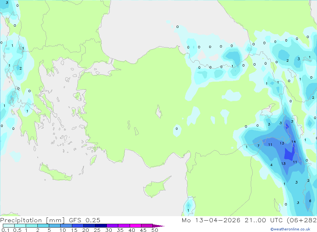Image resolution: width=317 pixels, height=232 pixels.
Task: Click the darkest blue precipitation core
Action: (x=289, y=154)
